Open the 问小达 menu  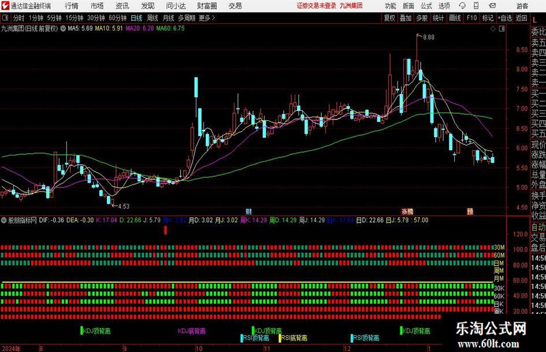[x=176, y=6]
